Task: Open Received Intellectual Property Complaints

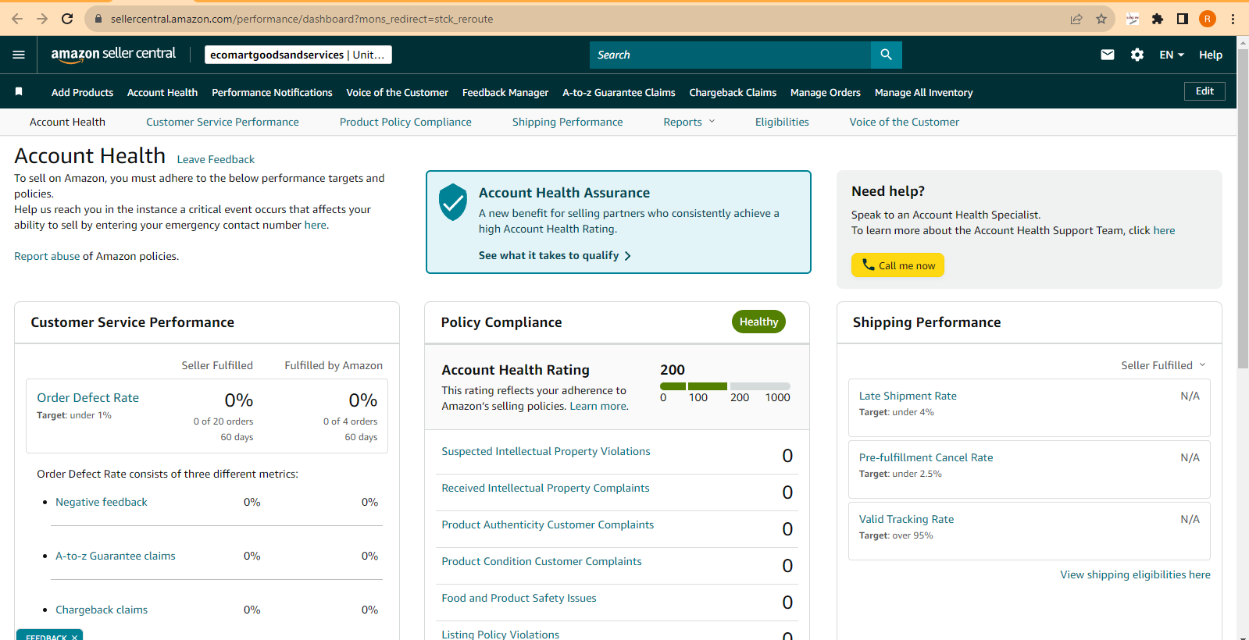Action: 545,488
